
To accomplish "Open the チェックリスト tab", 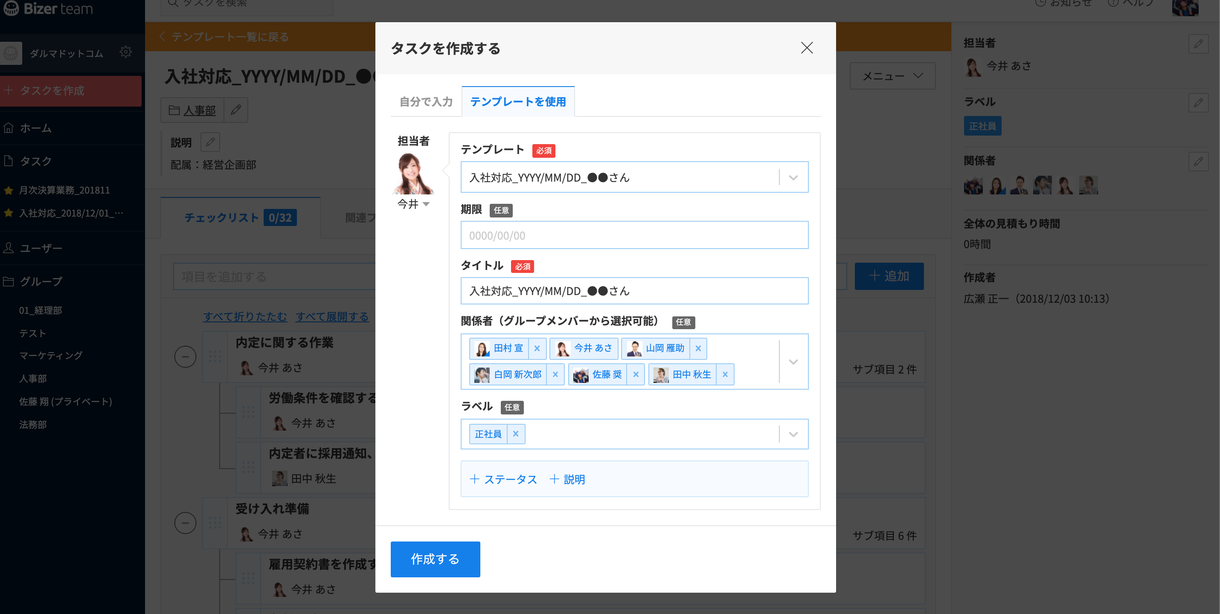I will [240, 218].
